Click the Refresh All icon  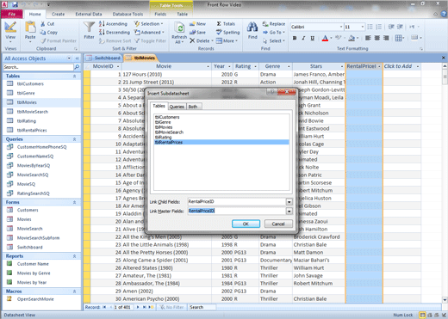click(180, 28)
